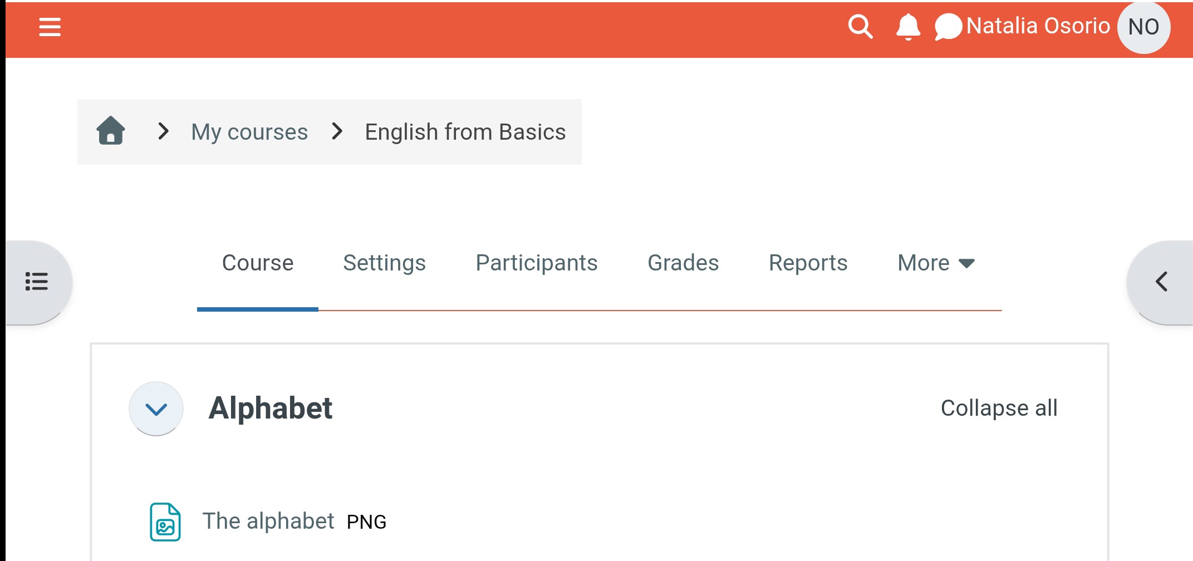
Task: Click the Collapse all link
Action: click(999, 408)
